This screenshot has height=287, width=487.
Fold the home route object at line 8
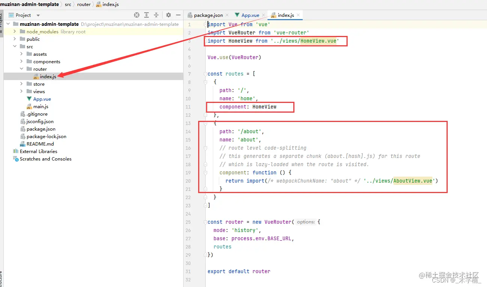(x=205, y=82)
